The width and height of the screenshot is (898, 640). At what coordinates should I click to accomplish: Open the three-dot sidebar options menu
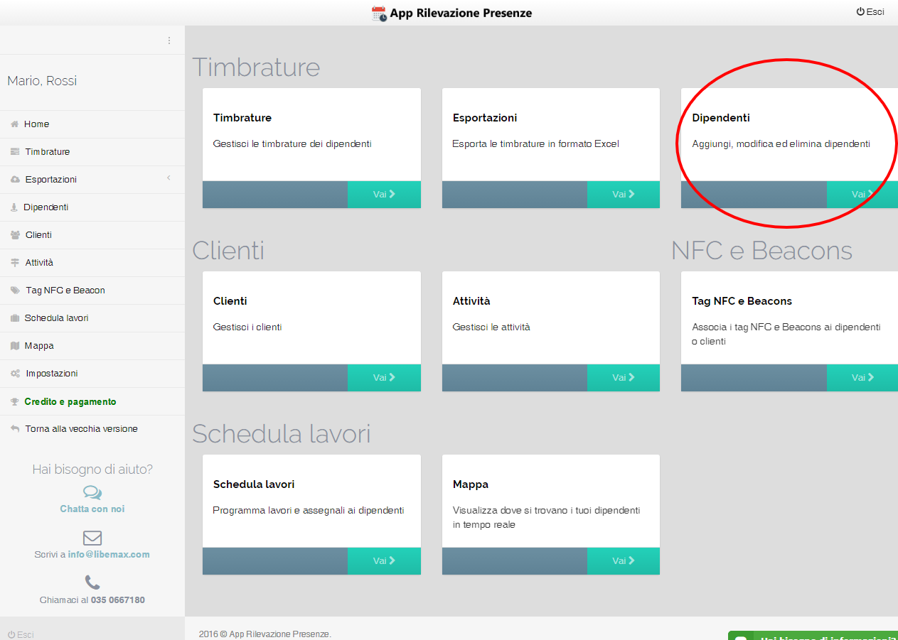pos(169,40)
